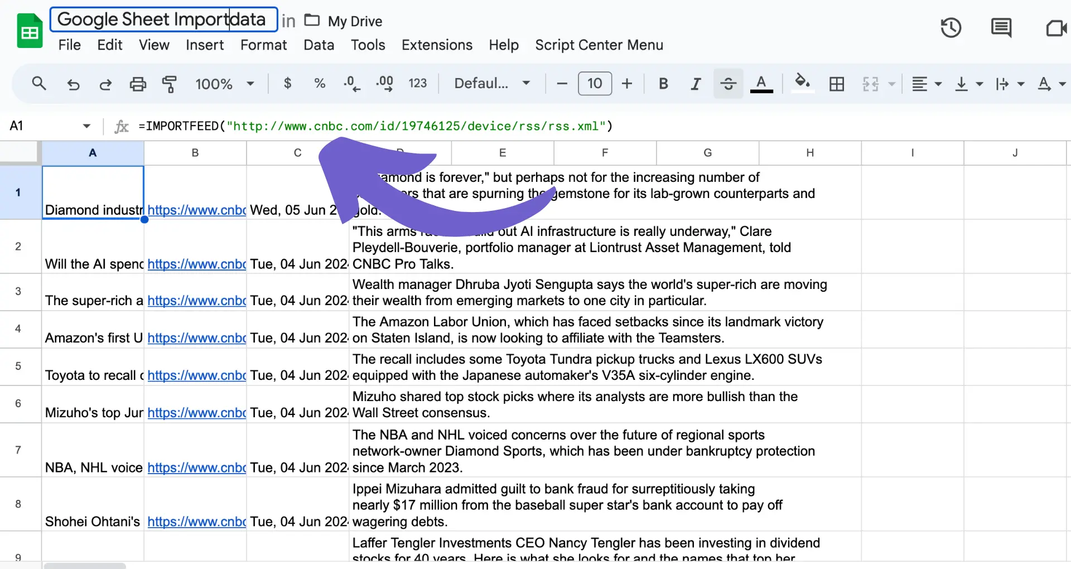Open the Extensions menu
The width and height of the screenshot is (1071, 569).
click(x=437, y=45)
